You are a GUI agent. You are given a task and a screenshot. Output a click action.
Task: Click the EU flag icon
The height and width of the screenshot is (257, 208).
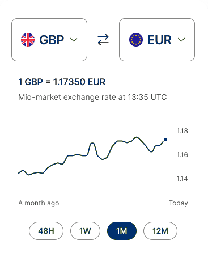[x=136, y=40]
